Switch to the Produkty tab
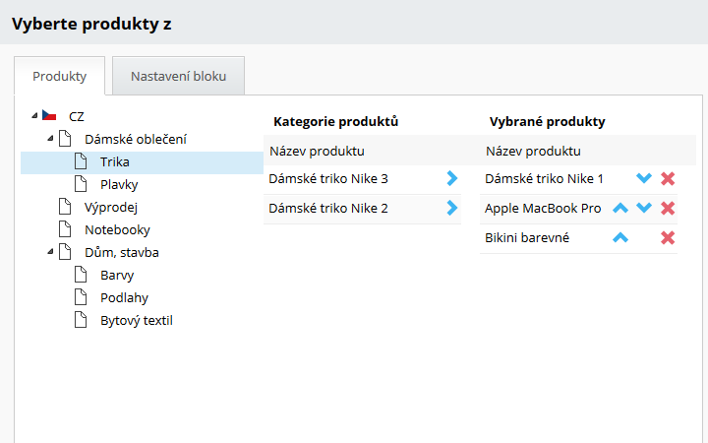The width and height of the screenshot is (708, 443). point(60,76)
